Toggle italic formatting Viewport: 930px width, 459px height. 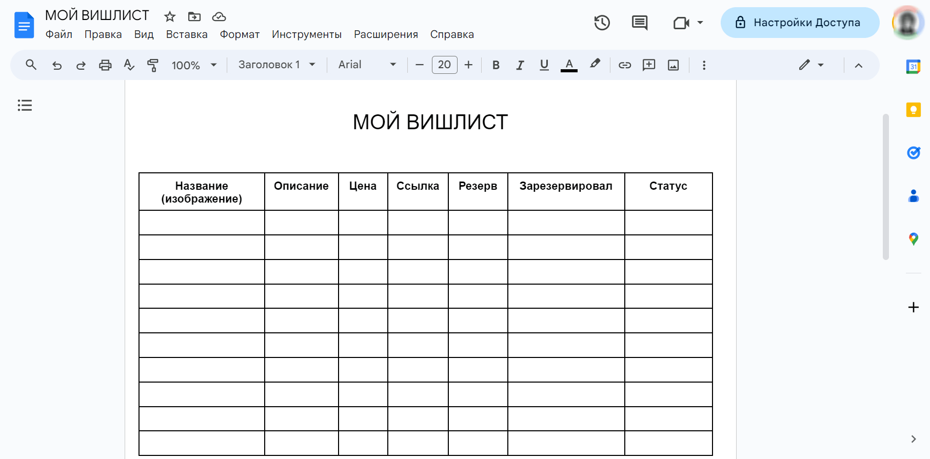click(520, 65)
